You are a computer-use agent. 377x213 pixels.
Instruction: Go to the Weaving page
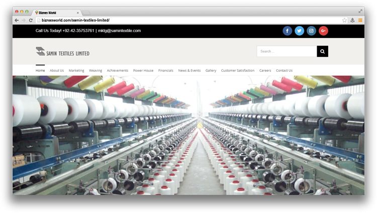[x=96, y=71]
